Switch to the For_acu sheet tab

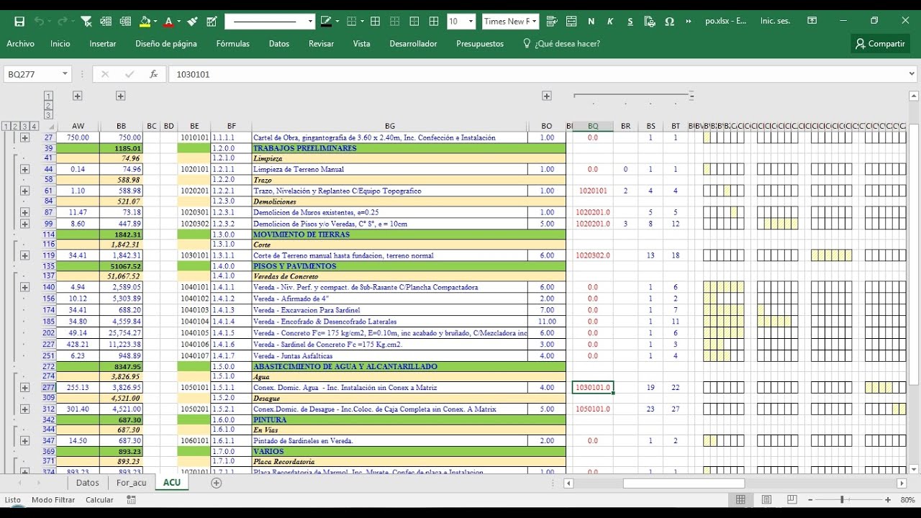(x=131, y=483)
